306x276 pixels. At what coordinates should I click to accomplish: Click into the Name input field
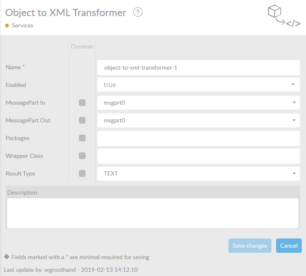[199, 67]
